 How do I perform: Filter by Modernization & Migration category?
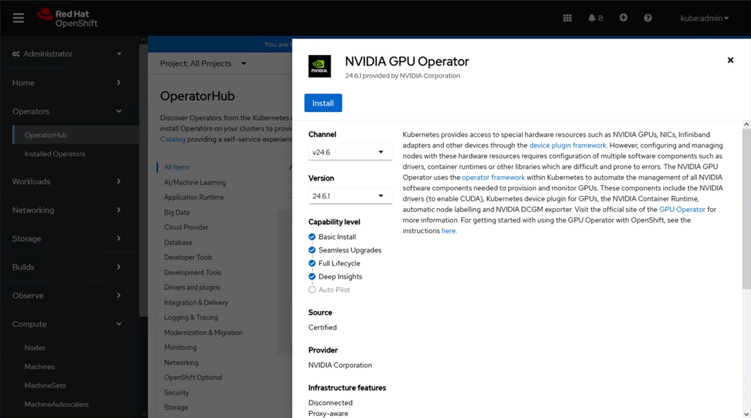click(x=203, y=333)
